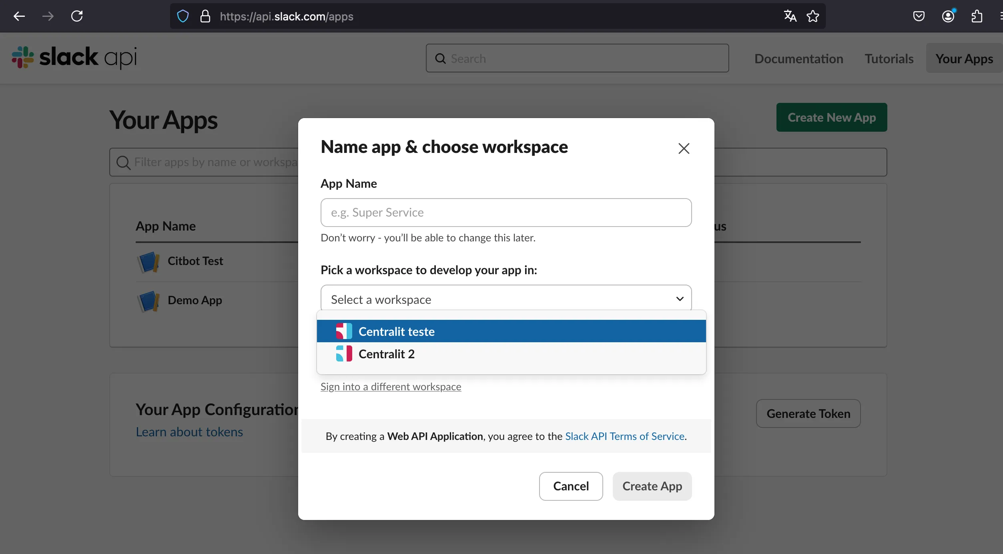Choose Centralit teste workspace option
Screen dimensions: 1003x554
[512, 331]
